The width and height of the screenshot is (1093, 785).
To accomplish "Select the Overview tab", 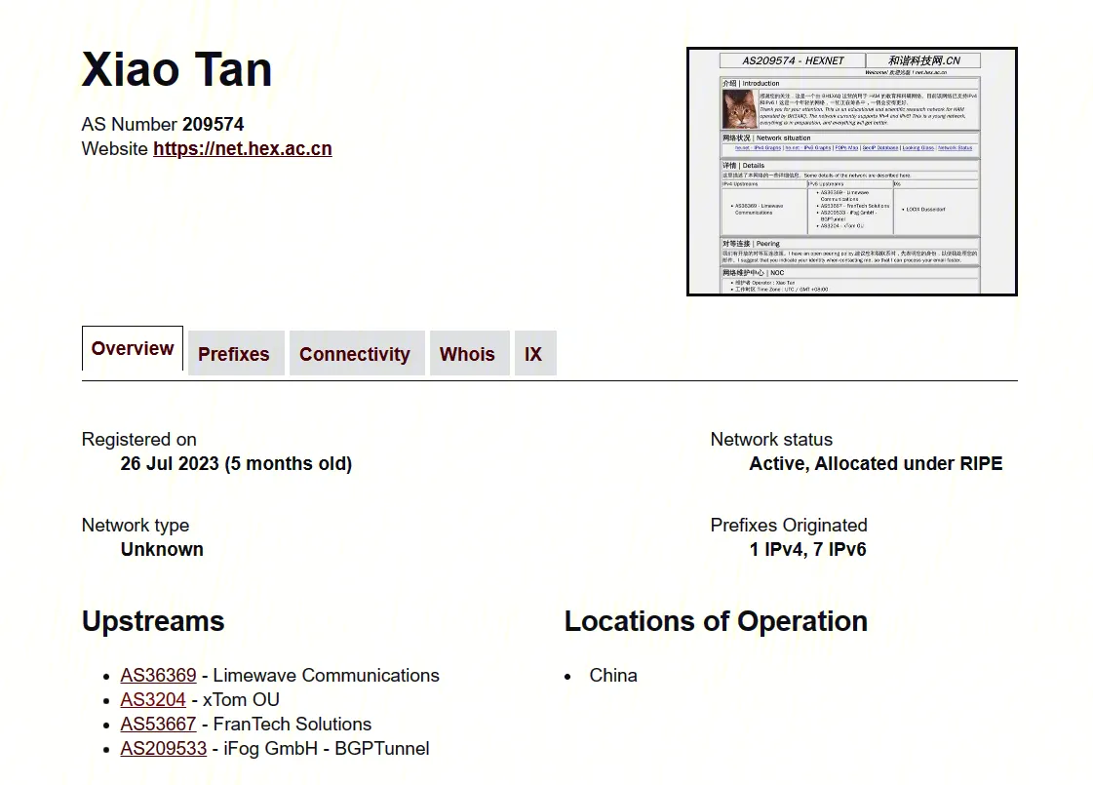I will pyautogui.click(x=133, y=349).
